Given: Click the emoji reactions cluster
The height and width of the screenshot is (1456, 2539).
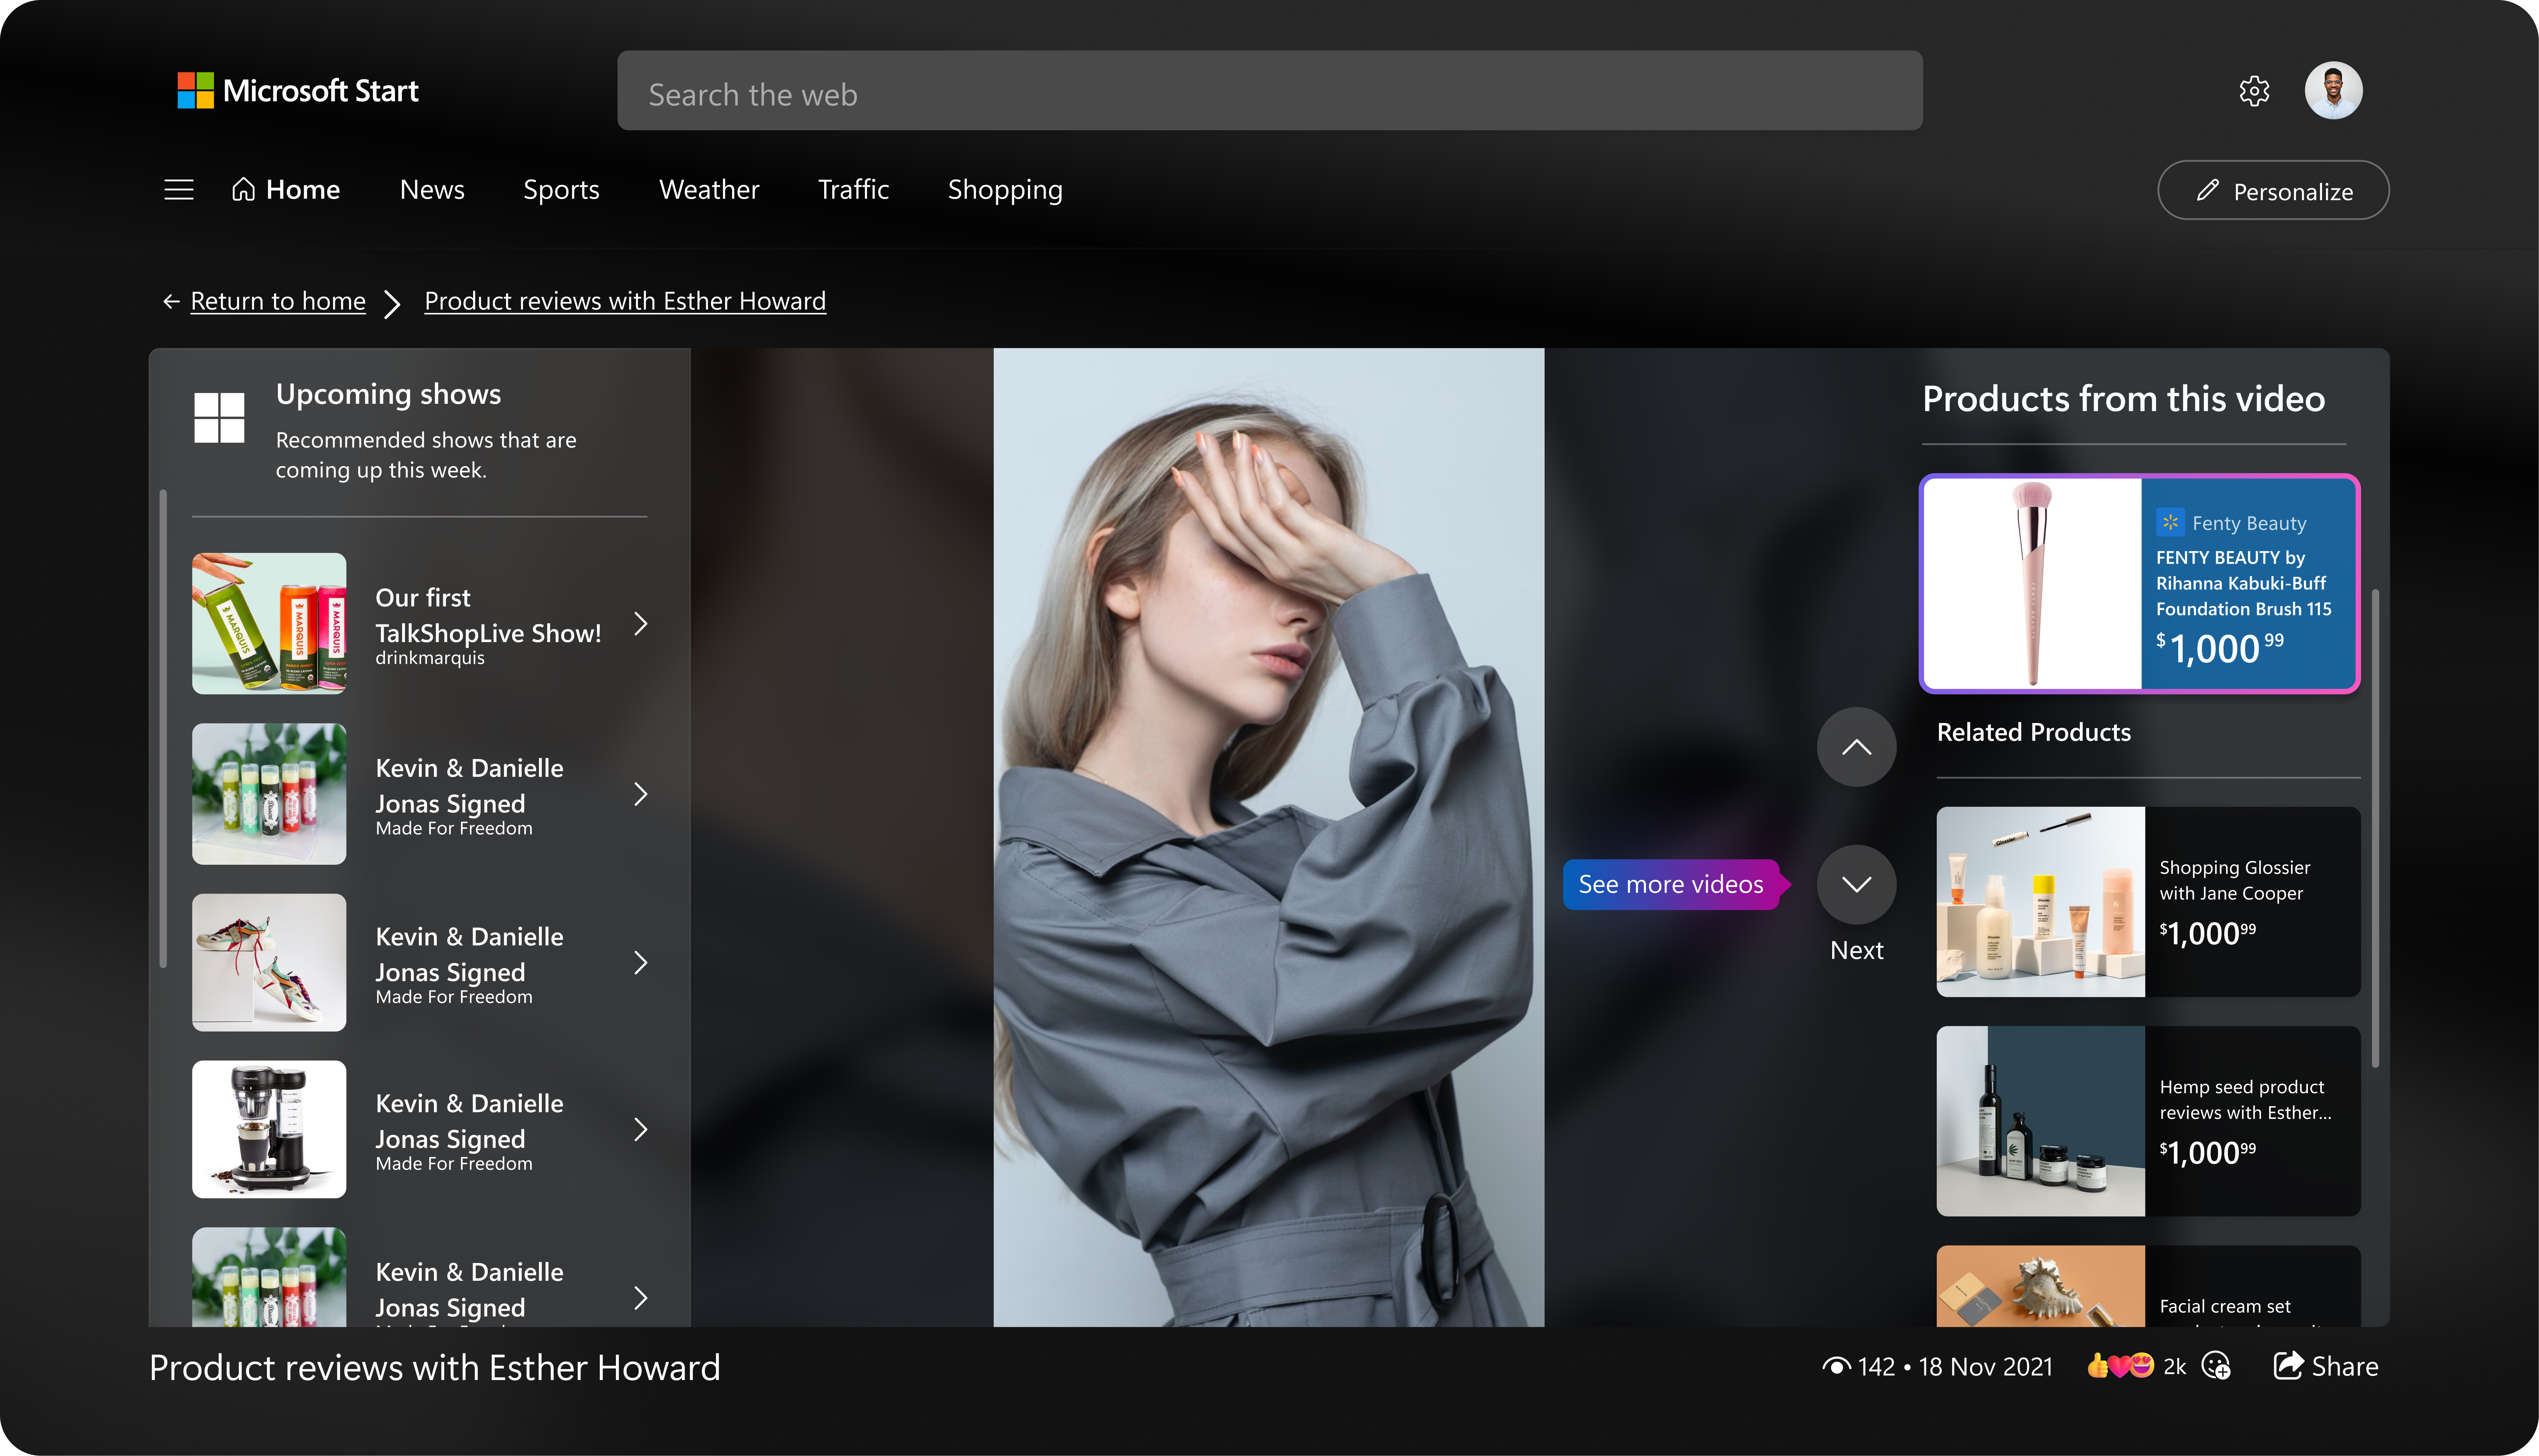Looking at the screenshot, I should (x=2120, y=1366).
